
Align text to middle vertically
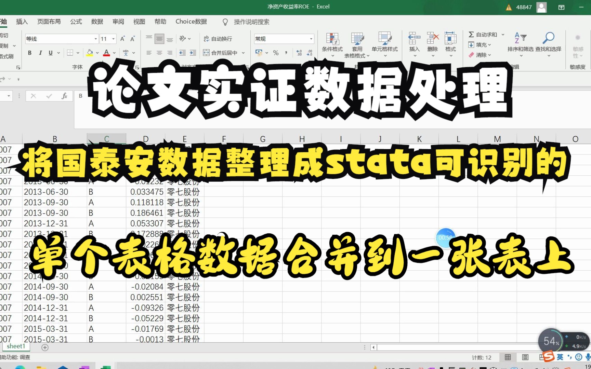coord(159,39)
